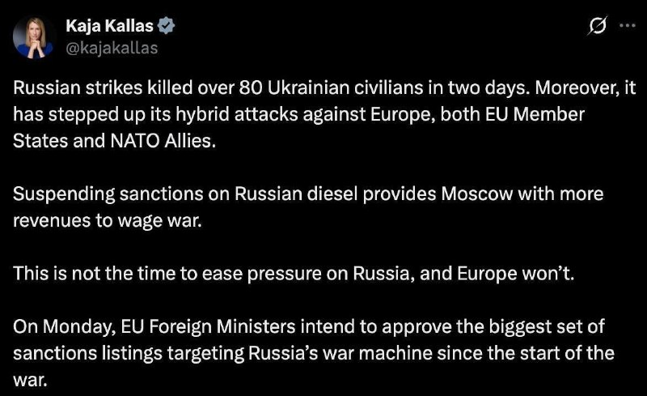Click the words "sanctions listings"
Screen dimensions: 647x396
pyautogui.click(x=87, y=354)
